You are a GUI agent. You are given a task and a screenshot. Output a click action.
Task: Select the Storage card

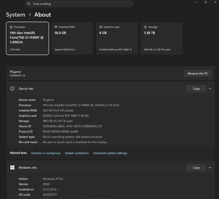pos(162,38)
